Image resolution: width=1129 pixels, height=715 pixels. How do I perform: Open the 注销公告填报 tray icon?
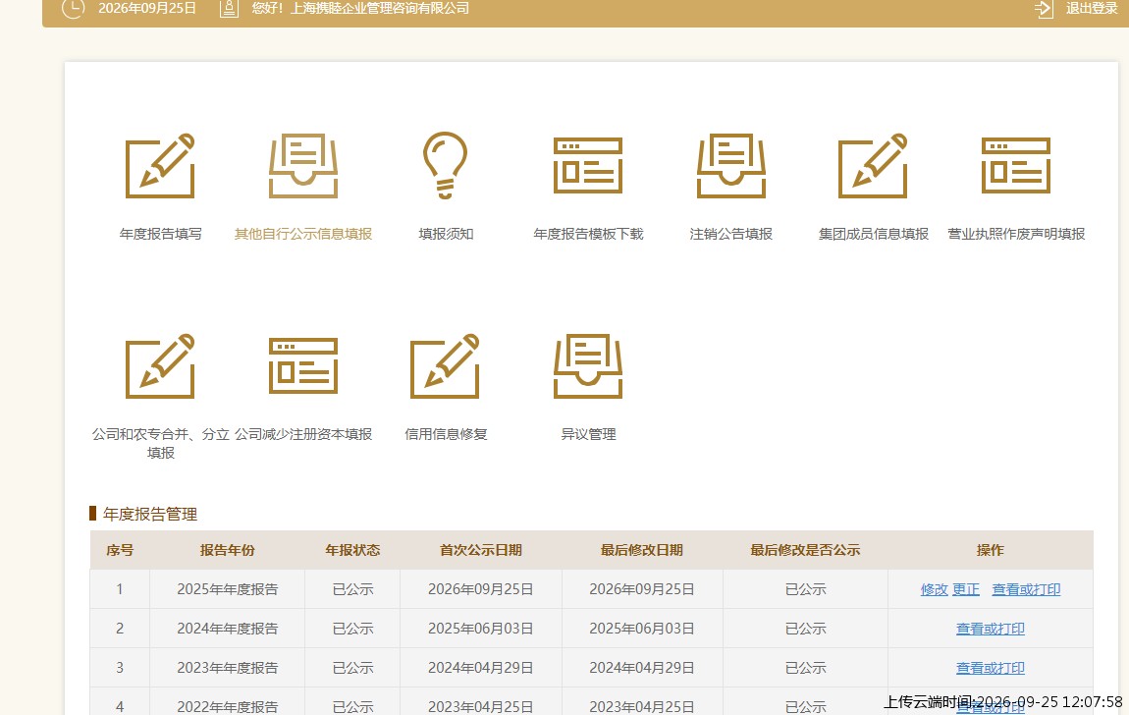coord(730,166)
